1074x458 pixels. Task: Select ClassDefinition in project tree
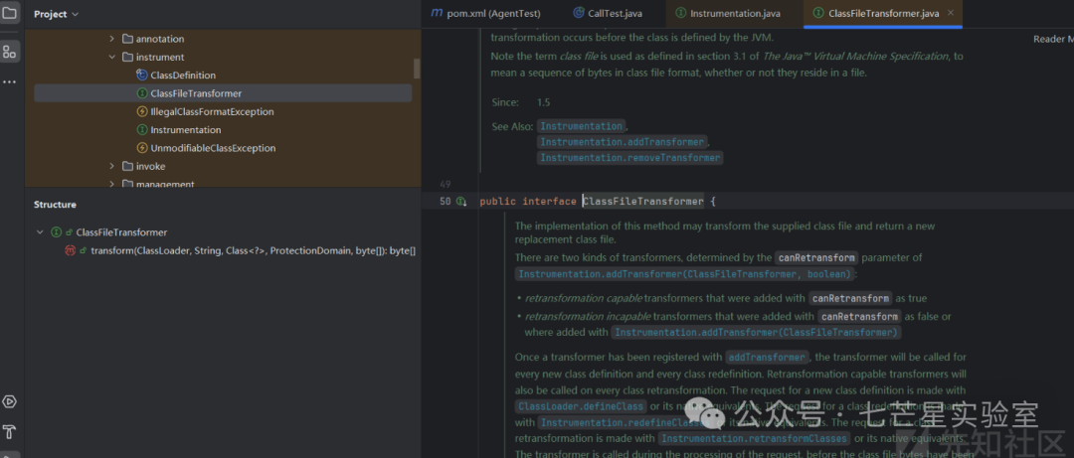183,76
